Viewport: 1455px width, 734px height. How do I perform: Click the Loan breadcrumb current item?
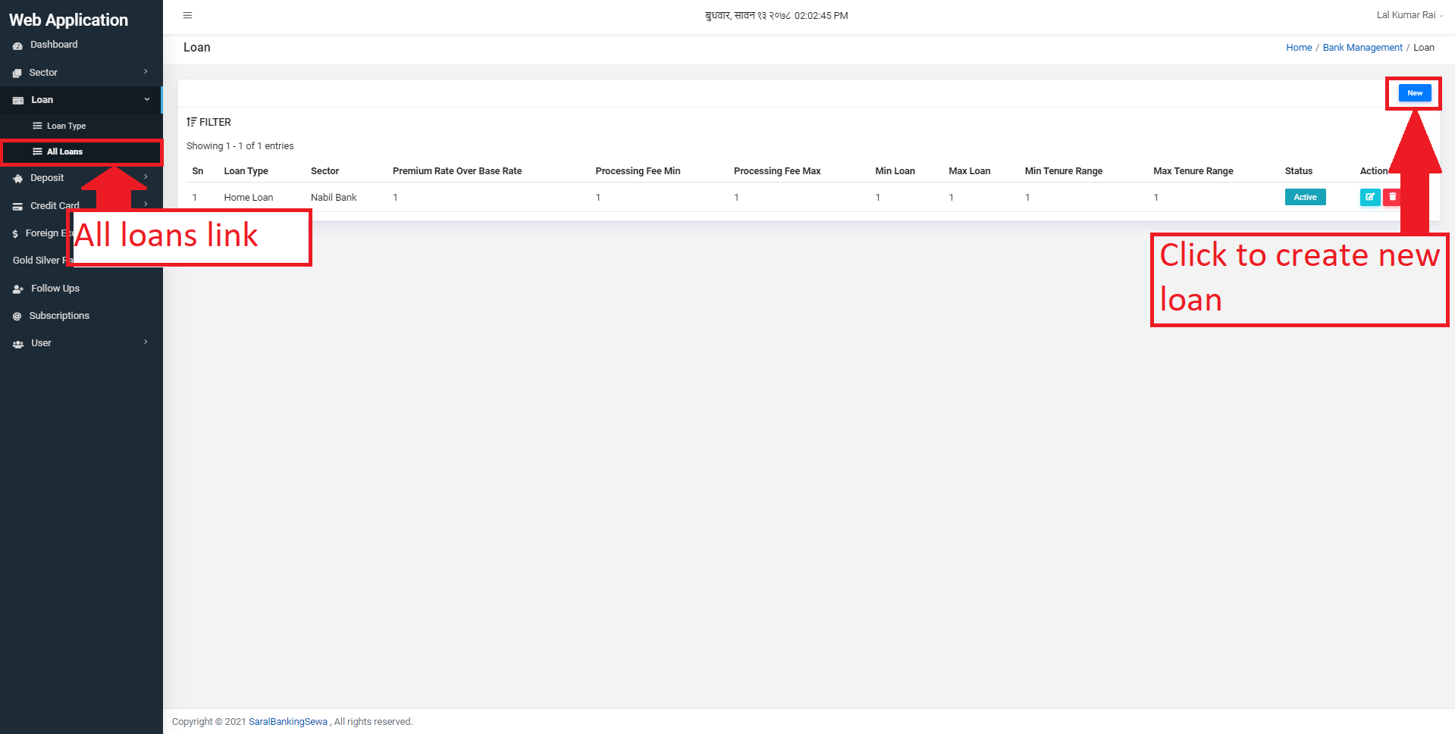click(1423, 48)
